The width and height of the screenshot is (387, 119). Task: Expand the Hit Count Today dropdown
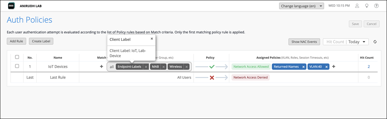346,42
